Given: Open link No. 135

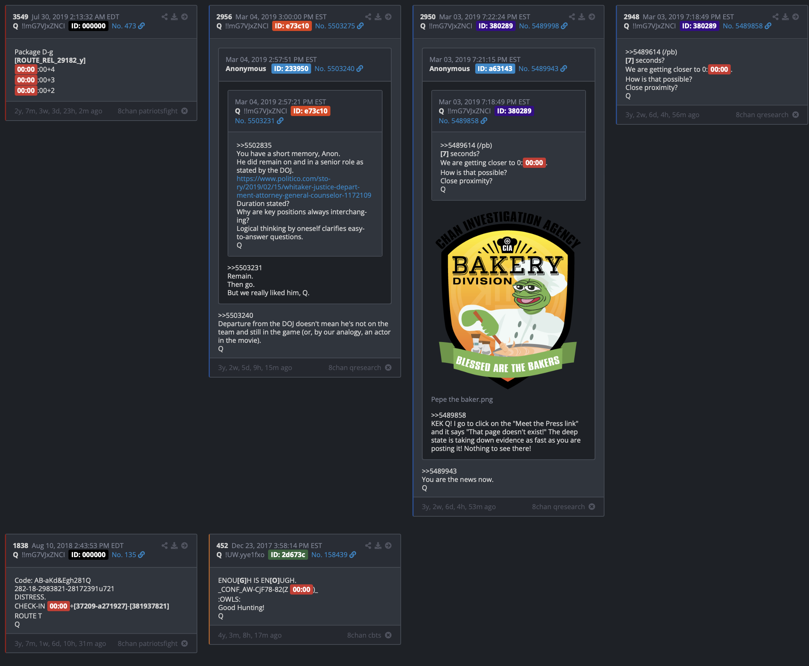Looking at the screenshot, I should [x=128, y=555].
